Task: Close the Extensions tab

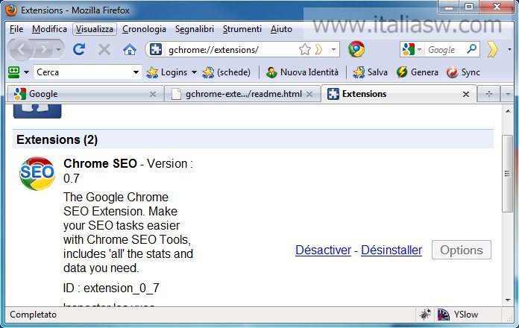Action: [x=466, y=95]
